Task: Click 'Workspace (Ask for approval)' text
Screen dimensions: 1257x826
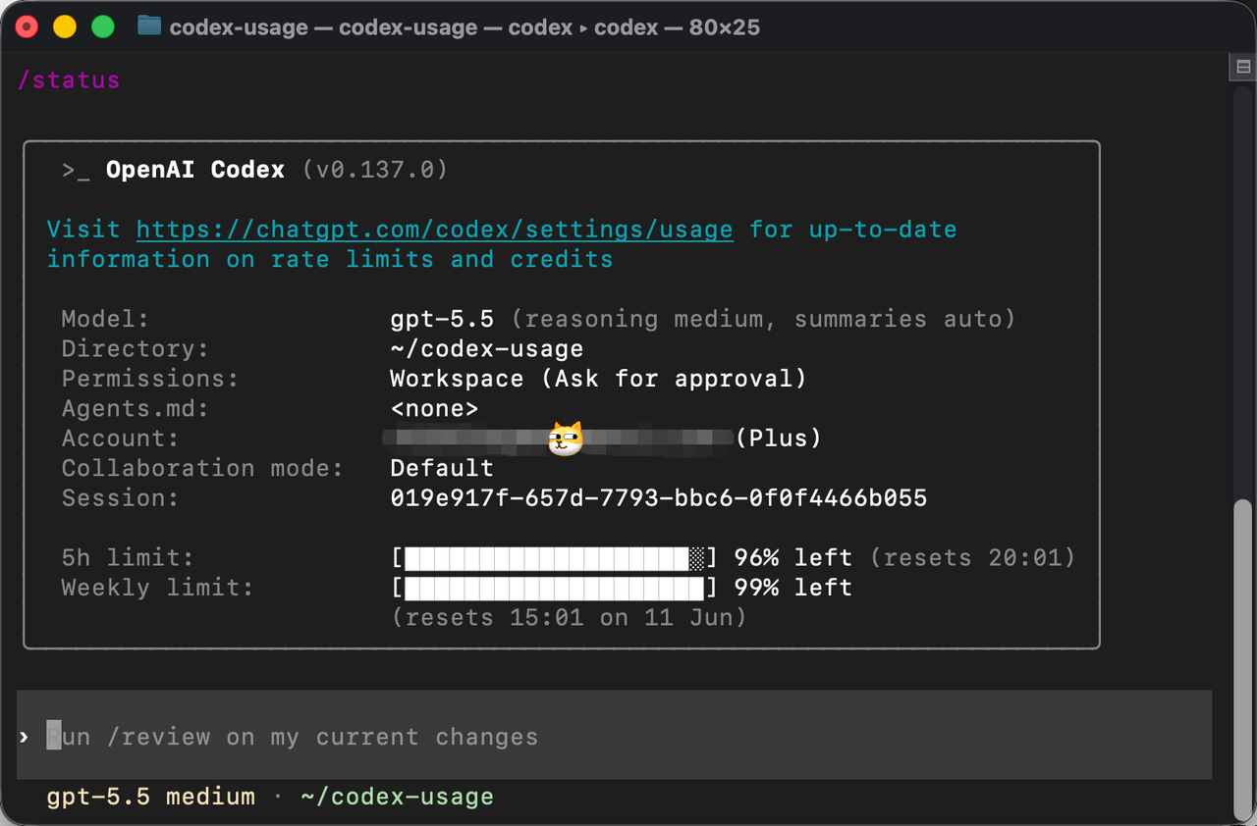Action: 598,379
